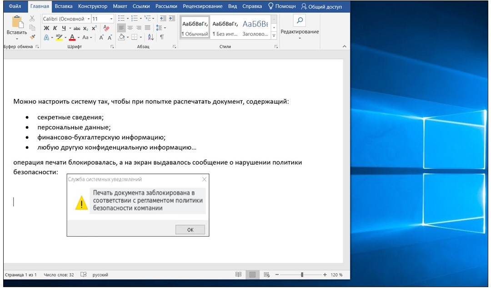Click the zoom slider handle
Viewport: 491px width, 288px height.
pyautogui.click(x=302, y=275)
